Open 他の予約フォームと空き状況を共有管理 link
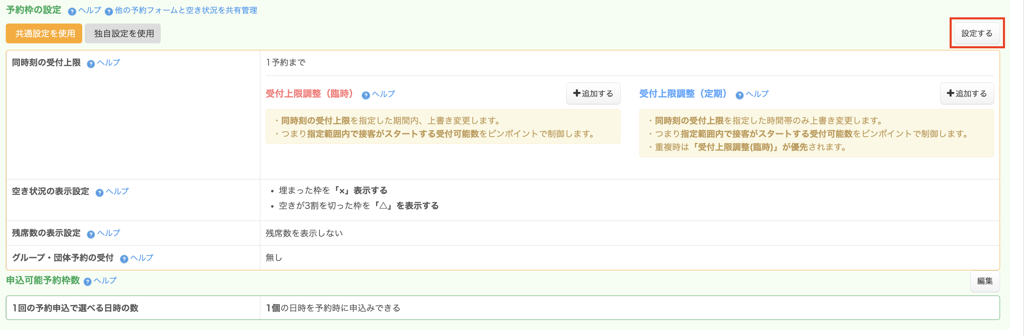1024x336 pixels. pyautogui.click(x=186, y=10)
